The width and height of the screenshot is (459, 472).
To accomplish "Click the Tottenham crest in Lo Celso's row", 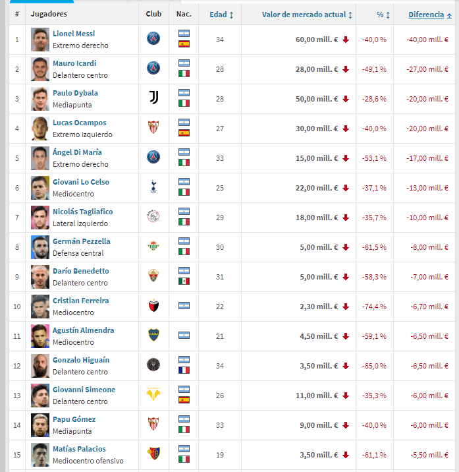I will coord(153,187).
